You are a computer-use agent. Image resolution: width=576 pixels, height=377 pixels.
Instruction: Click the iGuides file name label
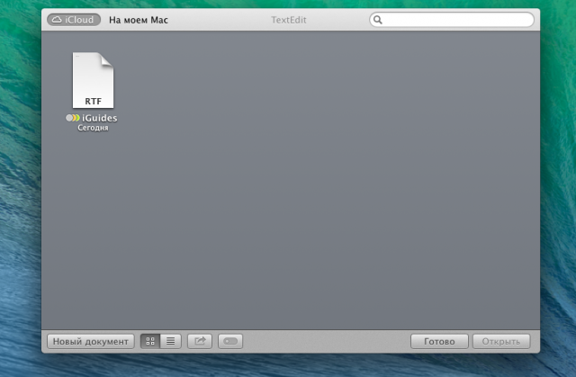(x=100, y=118)
